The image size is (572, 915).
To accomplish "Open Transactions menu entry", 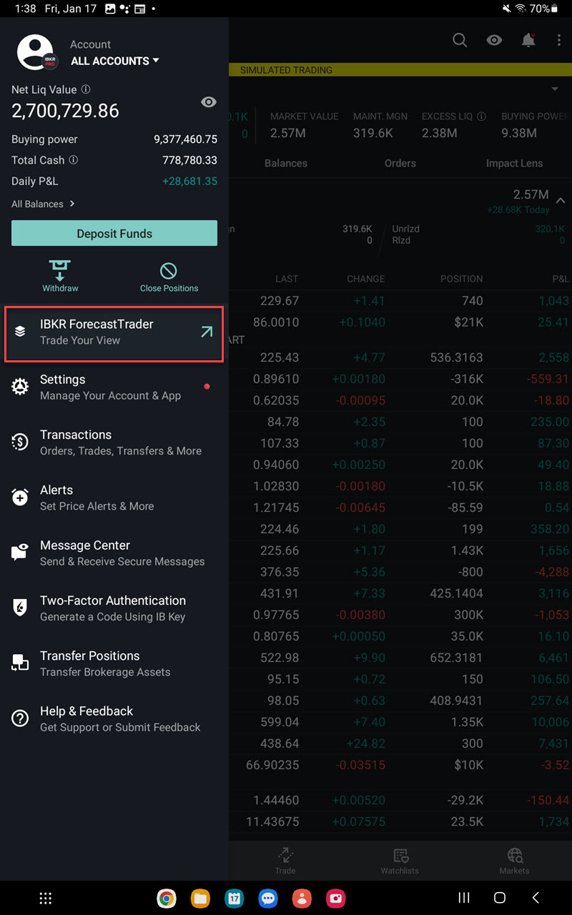I will pos(114,442).
